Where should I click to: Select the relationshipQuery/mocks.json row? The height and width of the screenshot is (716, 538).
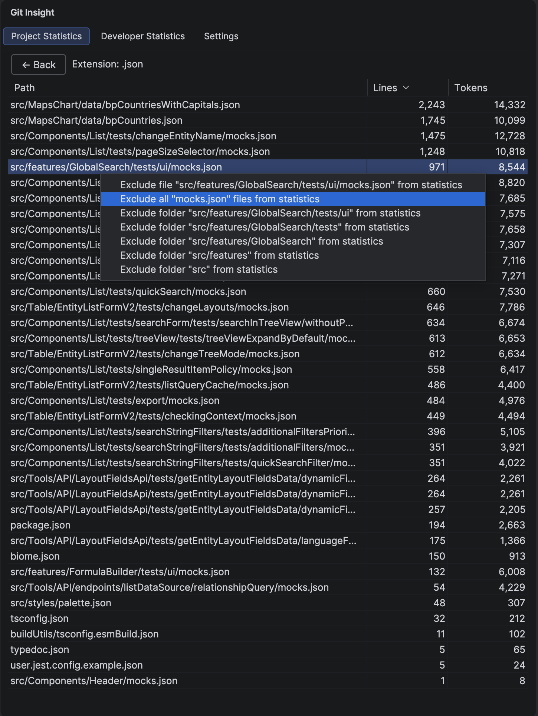point(268,587)
